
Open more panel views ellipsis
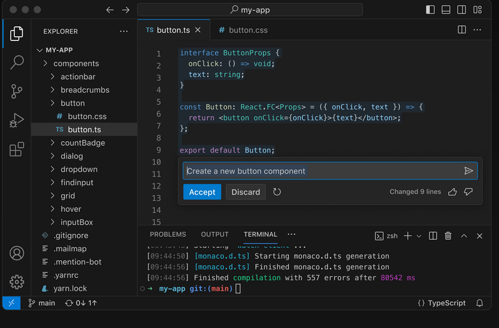coord(291,234)
